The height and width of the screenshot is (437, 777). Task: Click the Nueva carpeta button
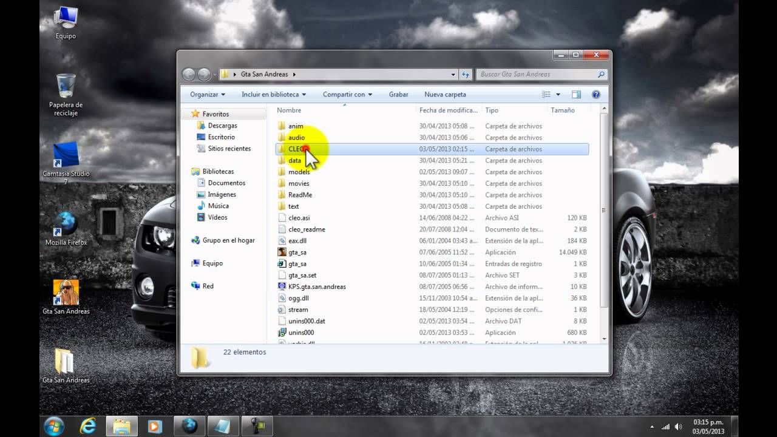tap(445, 94)
